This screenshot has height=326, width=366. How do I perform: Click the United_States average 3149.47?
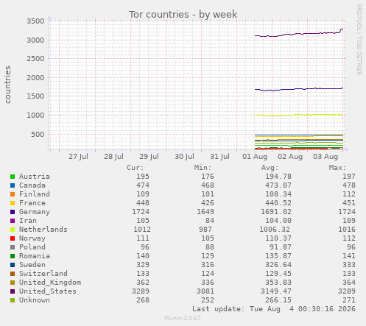276,291
